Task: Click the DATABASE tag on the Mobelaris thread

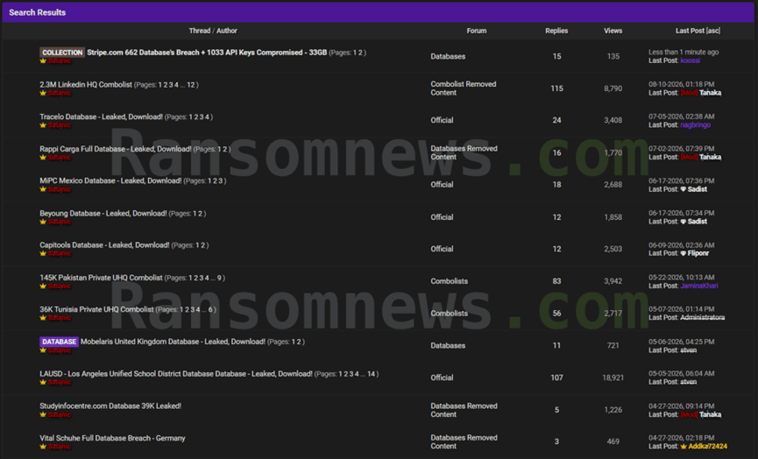Action: tap(59, 342)
